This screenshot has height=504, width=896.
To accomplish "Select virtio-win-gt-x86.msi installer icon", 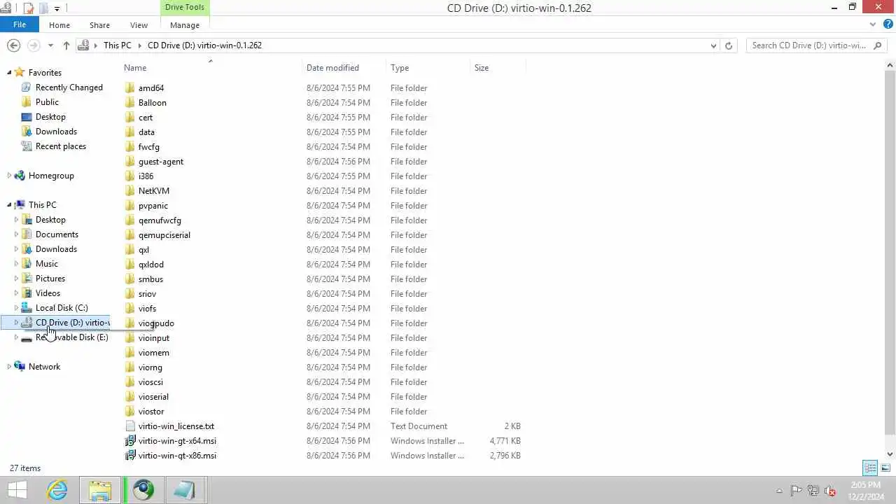I will 130,456.
